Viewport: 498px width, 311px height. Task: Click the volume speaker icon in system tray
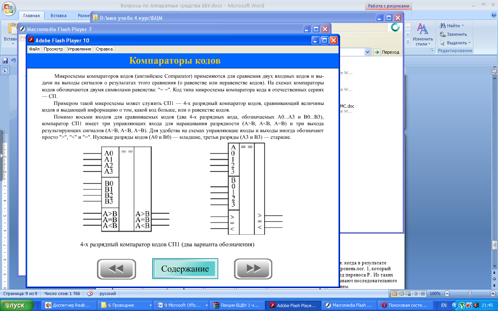pos(477,306)
